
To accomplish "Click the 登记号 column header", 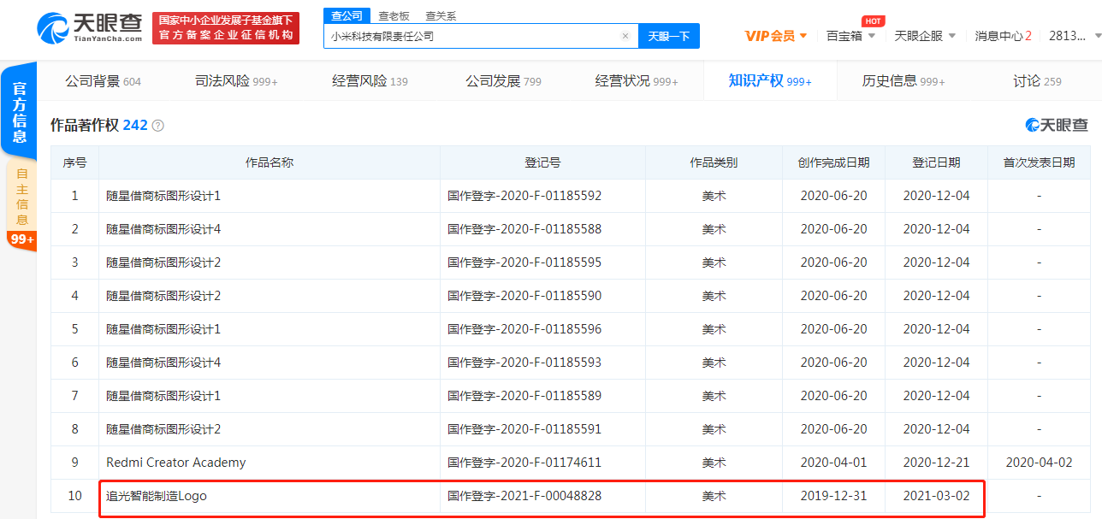I will 542,162.
